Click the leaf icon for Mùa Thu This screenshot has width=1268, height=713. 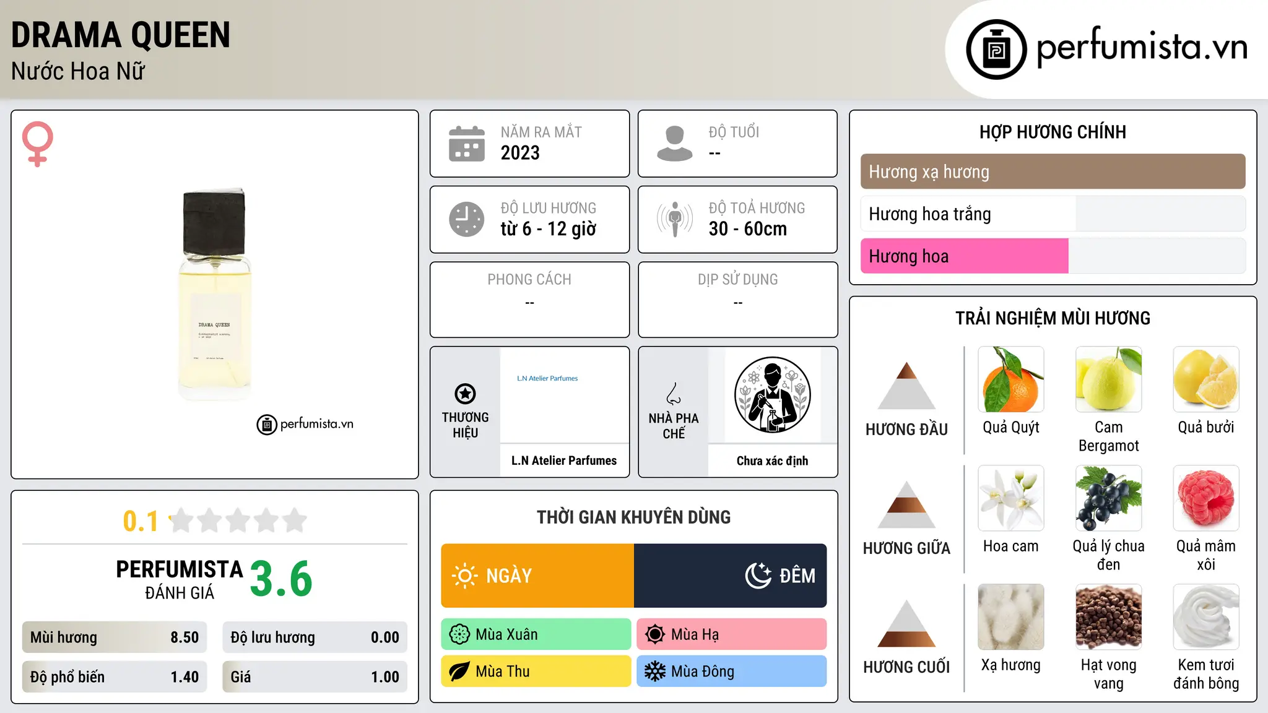pos(459,672)
